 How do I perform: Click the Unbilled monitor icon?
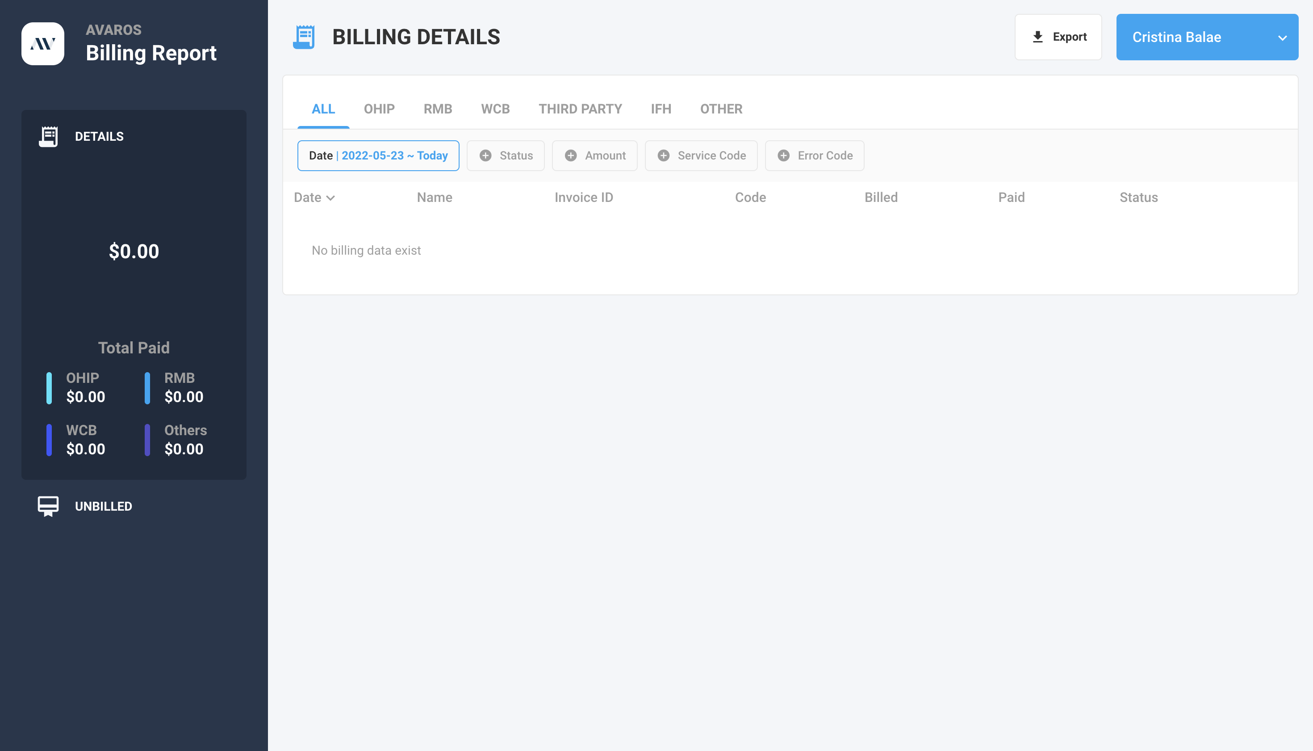49,506
